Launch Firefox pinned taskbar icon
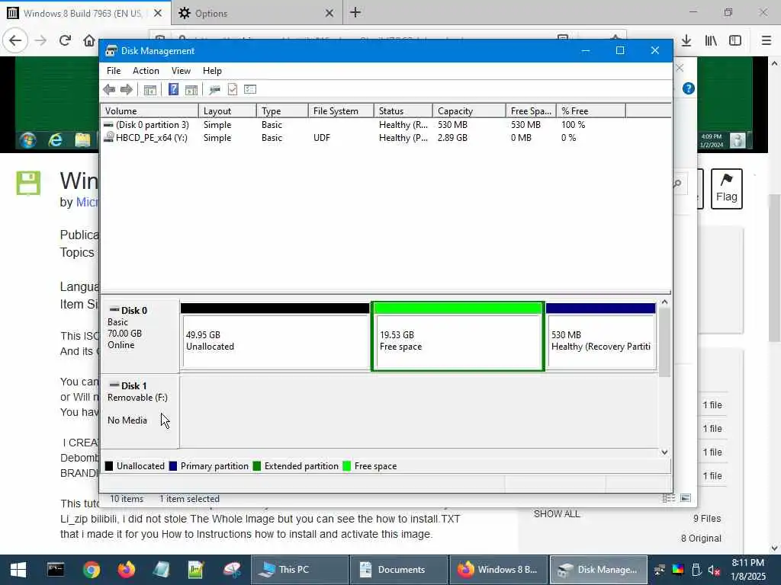 (127, 570)
